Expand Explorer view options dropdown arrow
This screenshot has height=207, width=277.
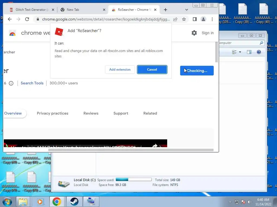(240, 52)
